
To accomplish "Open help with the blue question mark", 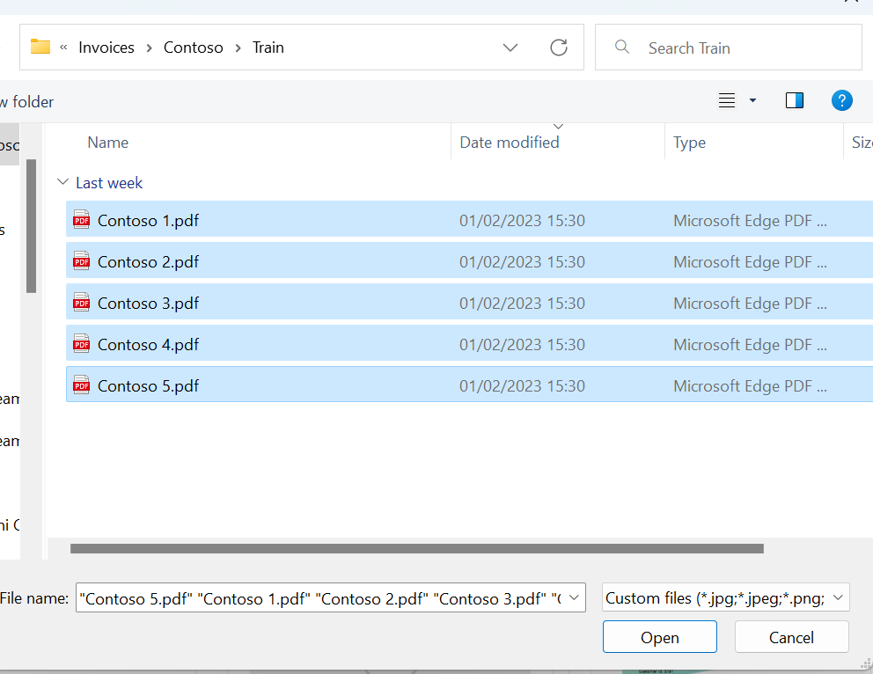I will pos(842,100).
